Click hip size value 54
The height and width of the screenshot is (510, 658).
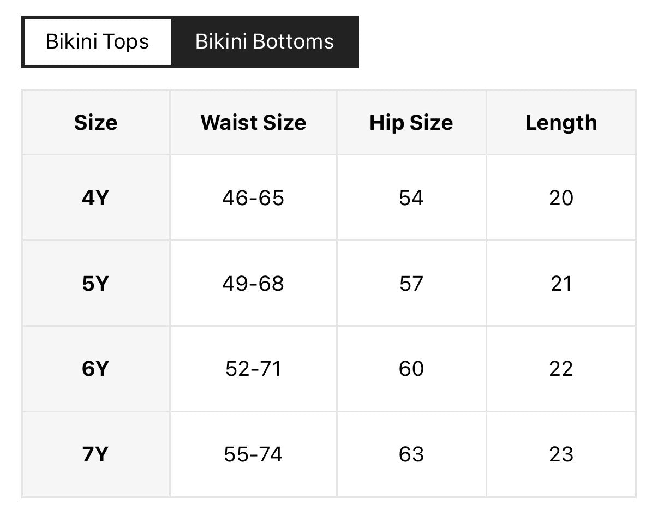tap(411, 197)
